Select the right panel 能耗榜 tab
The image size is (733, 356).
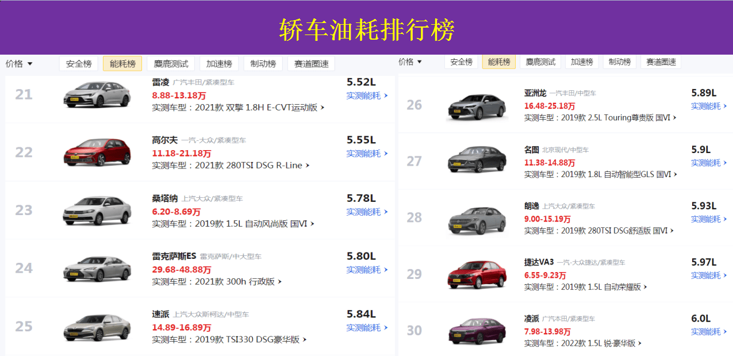click(x=499, y=62)
